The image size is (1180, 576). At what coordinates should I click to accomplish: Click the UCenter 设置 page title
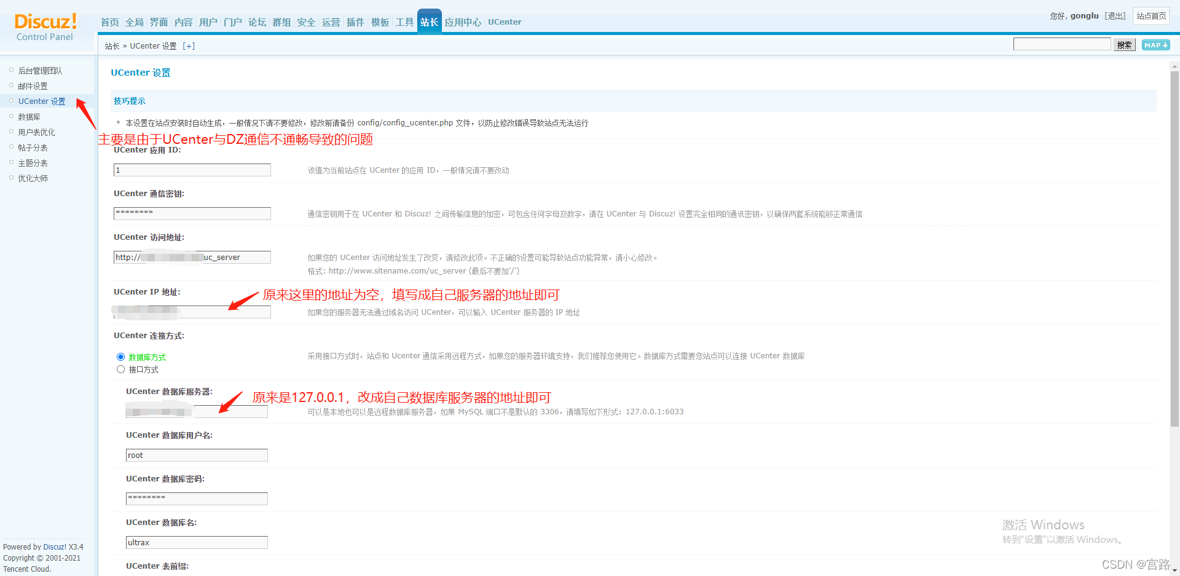[x=141, y=73]
